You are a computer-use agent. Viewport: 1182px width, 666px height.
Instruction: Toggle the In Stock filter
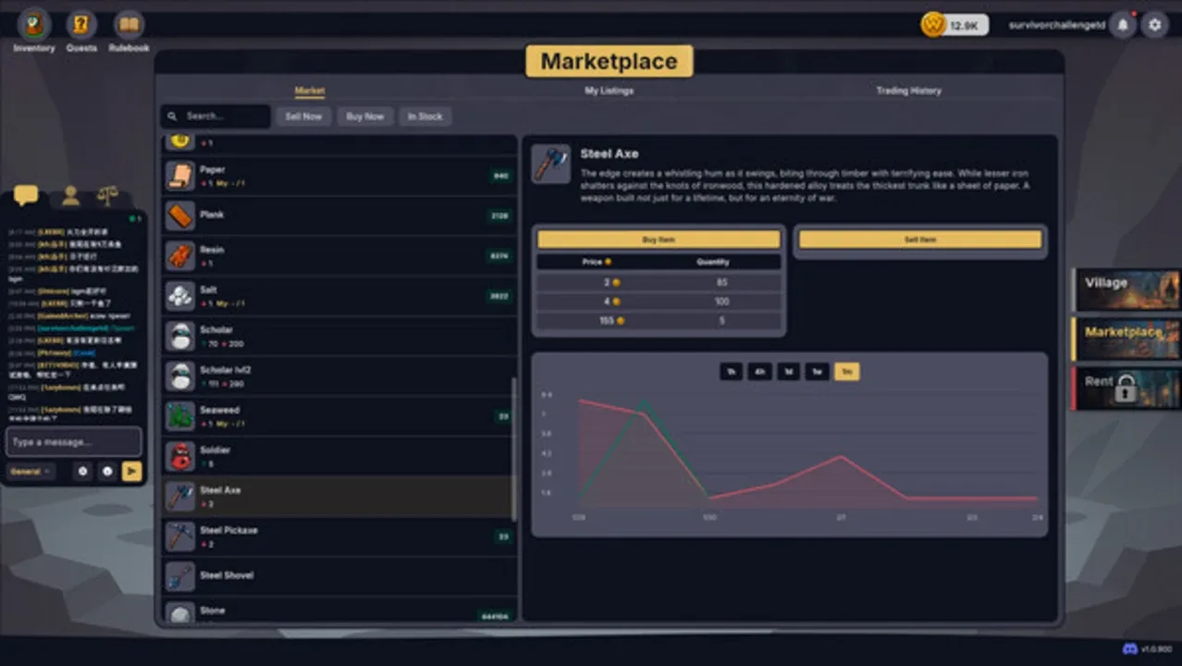[425, 117]
